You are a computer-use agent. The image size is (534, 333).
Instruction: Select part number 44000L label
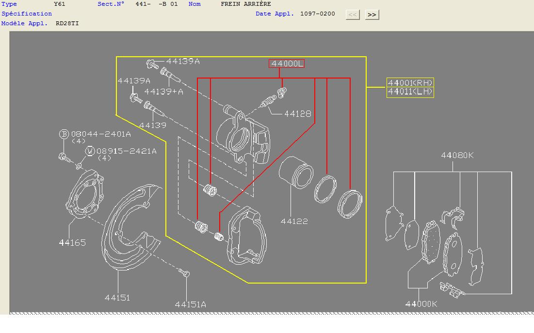(287, 63)
